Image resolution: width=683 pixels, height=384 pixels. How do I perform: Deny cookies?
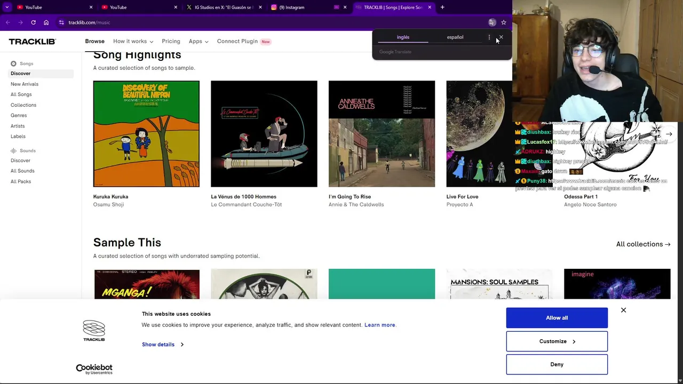(x=557, y=364)
